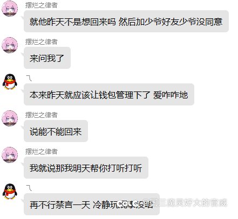Select the username 摆烂之律者 above "来问我了"
Viewport: 238px width, 219px height.
[42, 42]
